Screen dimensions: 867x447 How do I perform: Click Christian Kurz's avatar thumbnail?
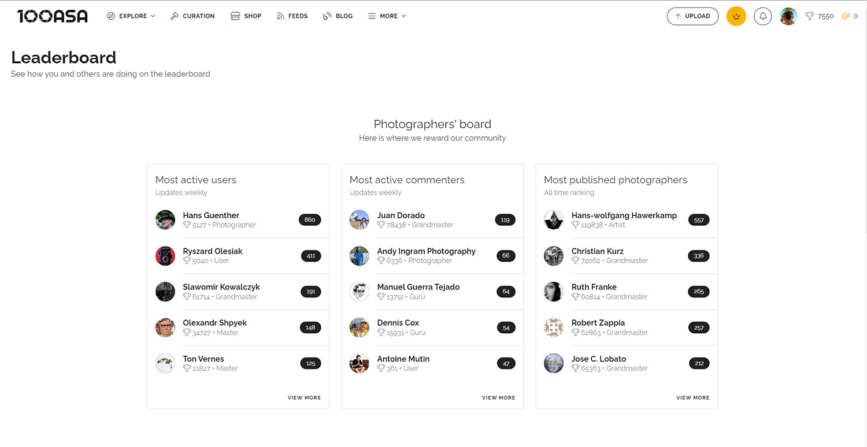point(554,256)
